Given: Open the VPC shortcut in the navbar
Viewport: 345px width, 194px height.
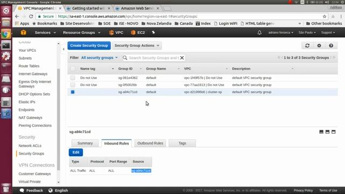Looking at the screenshot, I should point(116,32).
